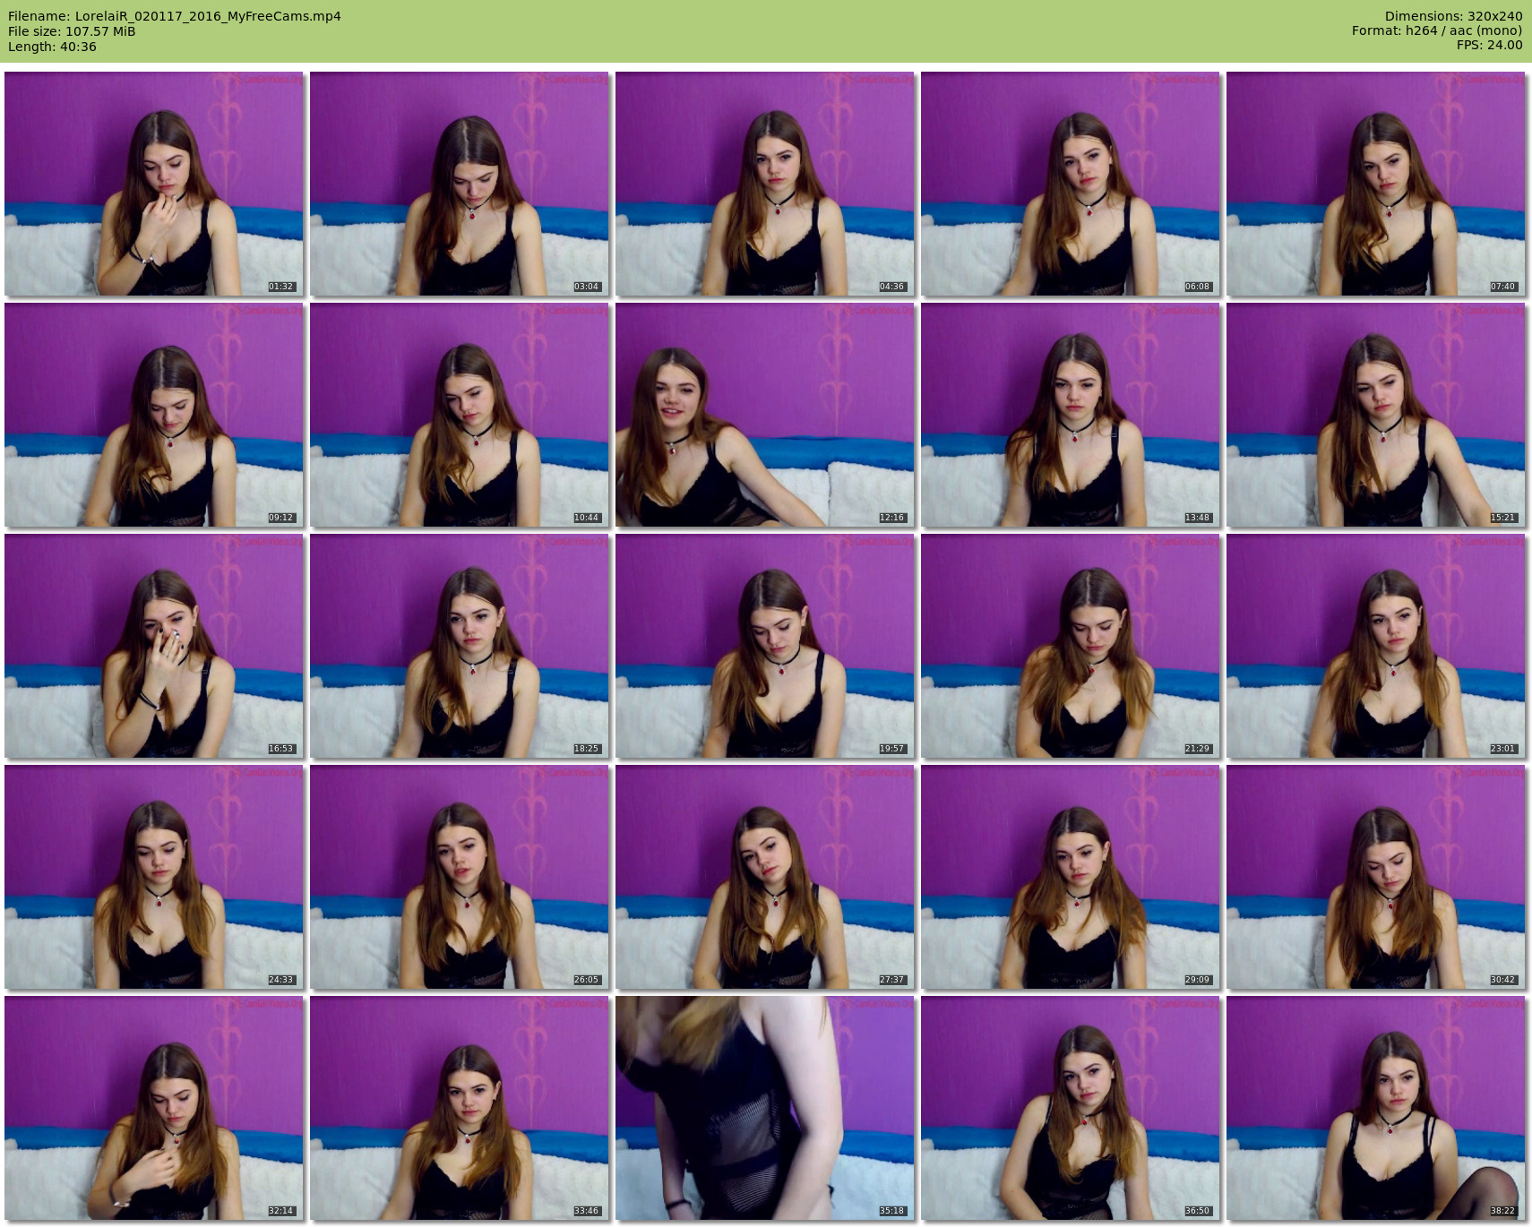Open the frame at 19:57

pyautogui.click(x=764, y=646)
